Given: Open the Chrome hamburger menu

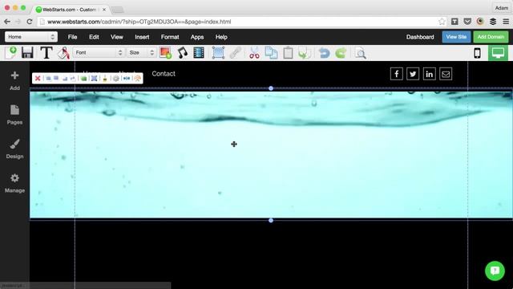Looking at the screenshot, I should 506,22.
